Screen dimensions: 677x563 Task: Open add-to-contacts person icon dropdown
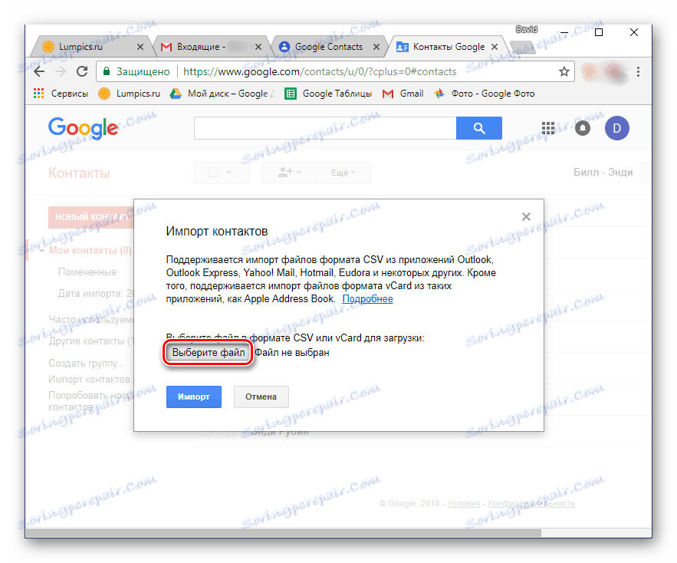click(289, 173)
